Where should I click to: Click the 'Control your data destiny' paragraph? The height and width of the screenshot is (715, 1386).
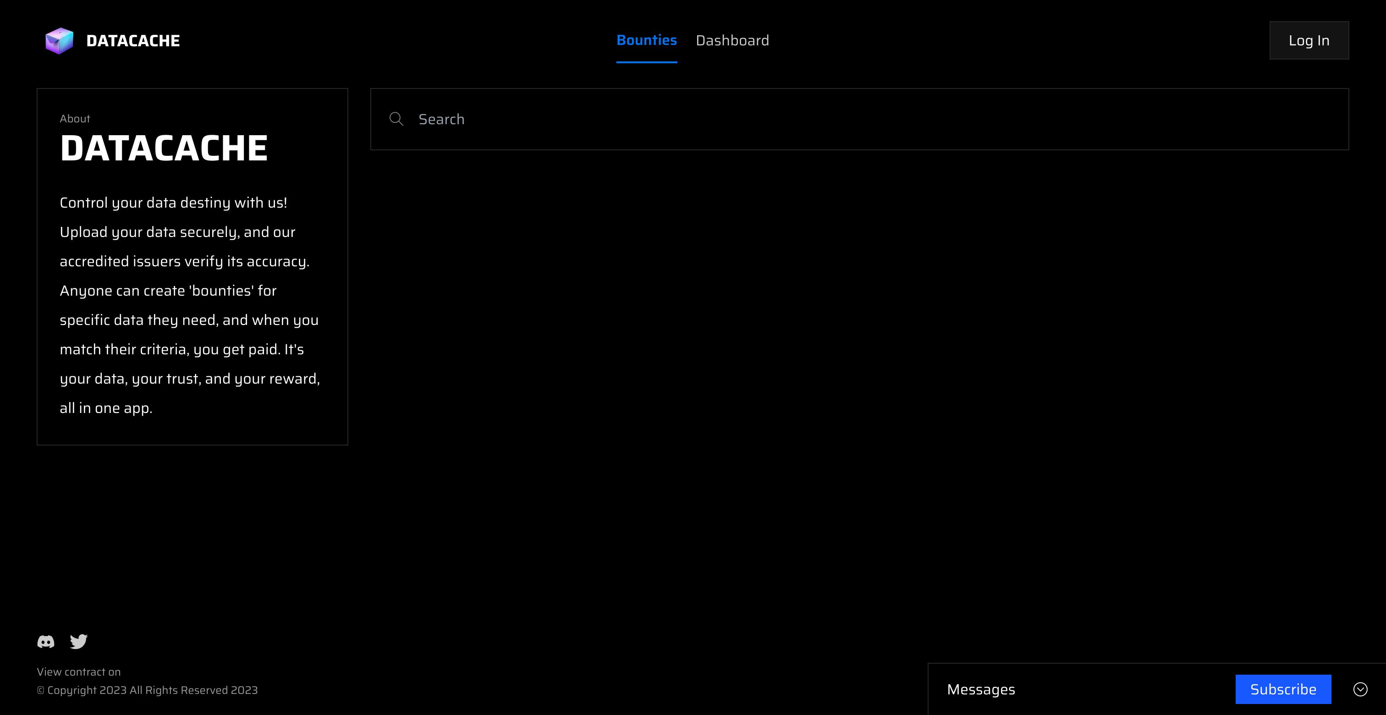pos(190,305)
